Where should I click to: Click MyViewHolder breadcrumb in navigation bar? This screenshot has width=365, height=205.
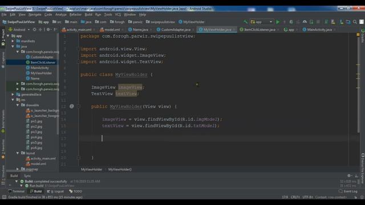[x=192, y=22]
